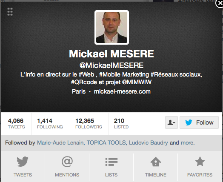Open the user actions dropdown

point(172,122)
